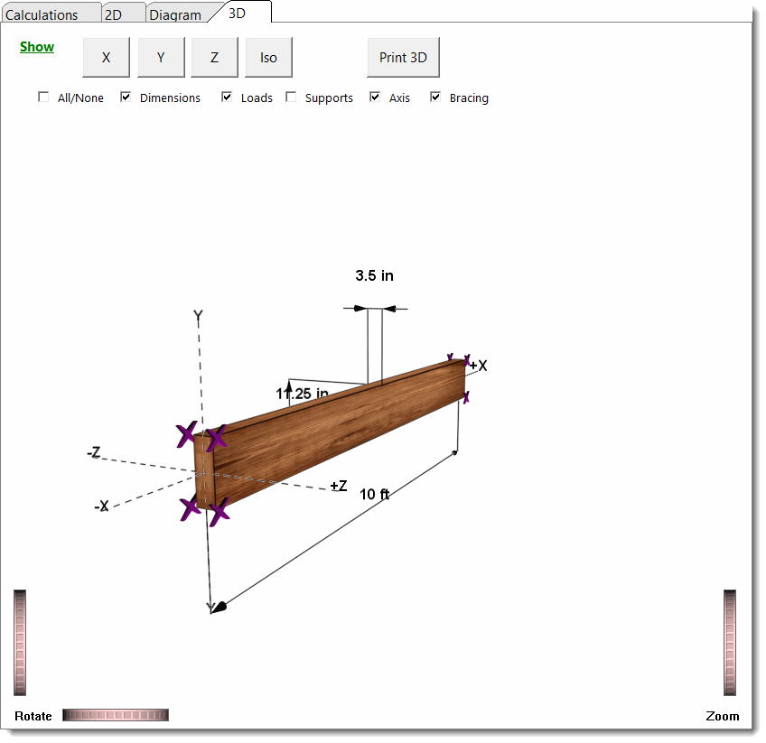
Task: Click the green Show link
Action: (37, 47)
